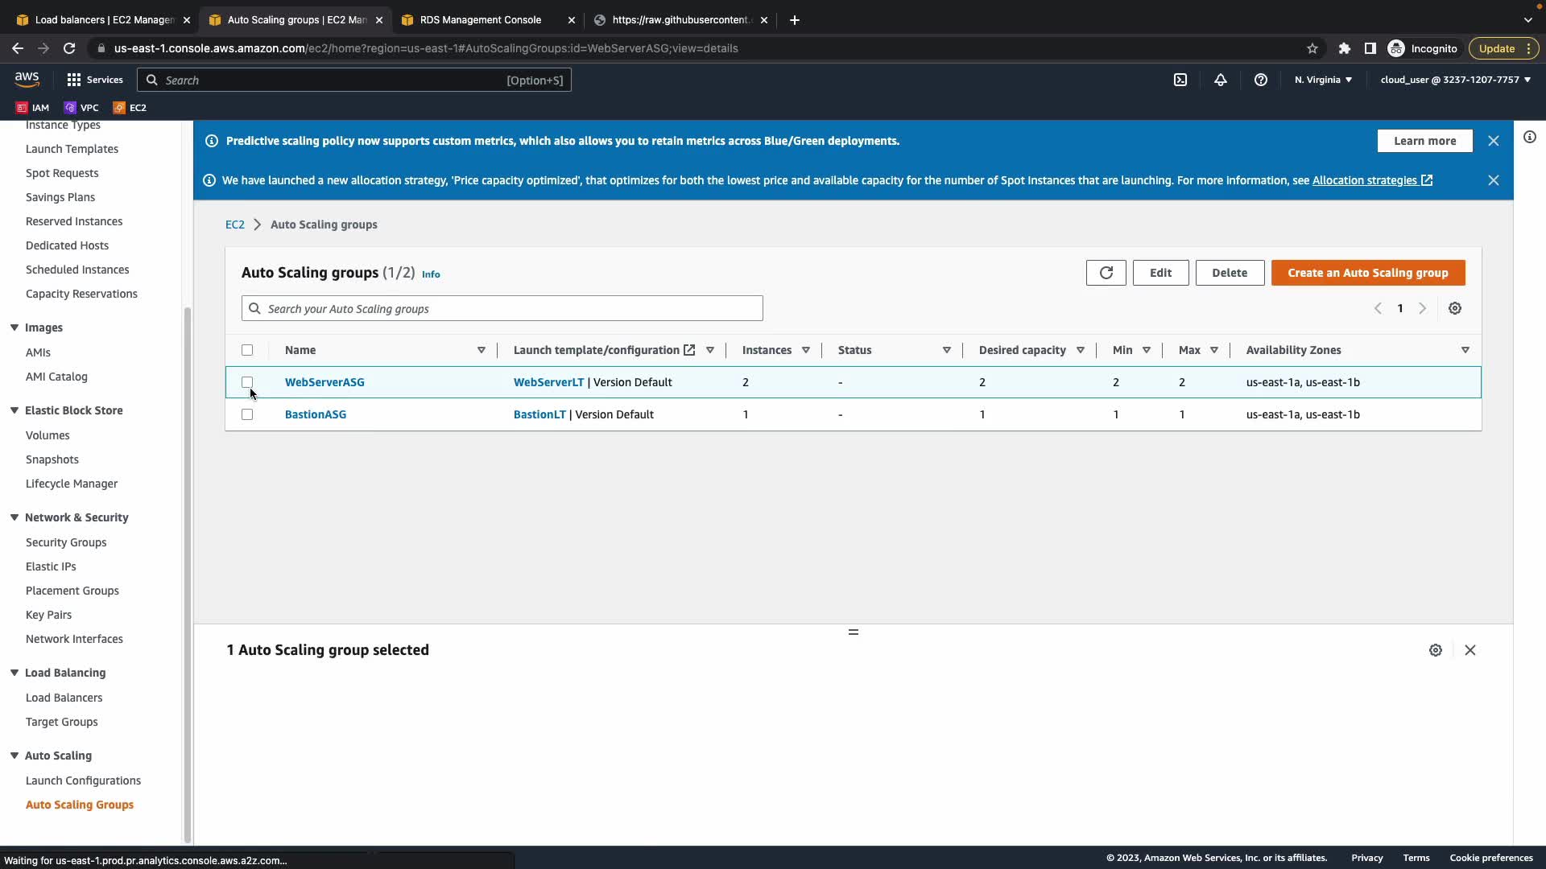
Task: Switch to RDS Management Console tab
Action: (x=481, y=20)
